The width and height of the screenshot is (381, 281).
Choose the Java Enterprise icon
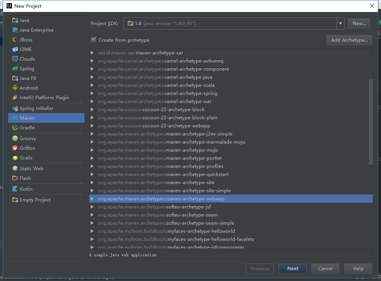[x=15, y=30]
